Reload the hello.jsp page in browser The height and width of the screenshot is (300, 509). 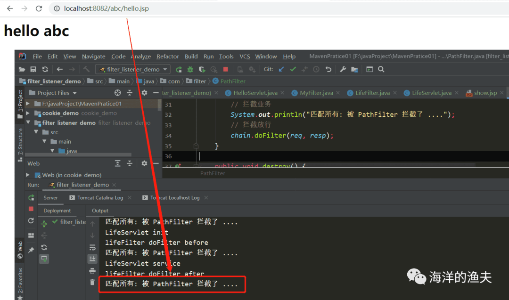pyautogui.click(x=39, y=8)
